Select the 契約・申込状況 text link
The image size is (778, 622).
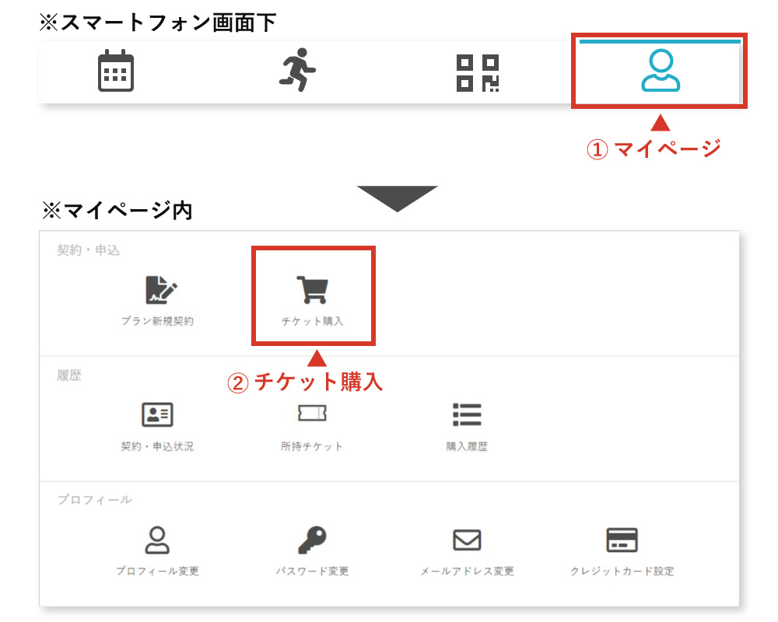pos(157,446)
